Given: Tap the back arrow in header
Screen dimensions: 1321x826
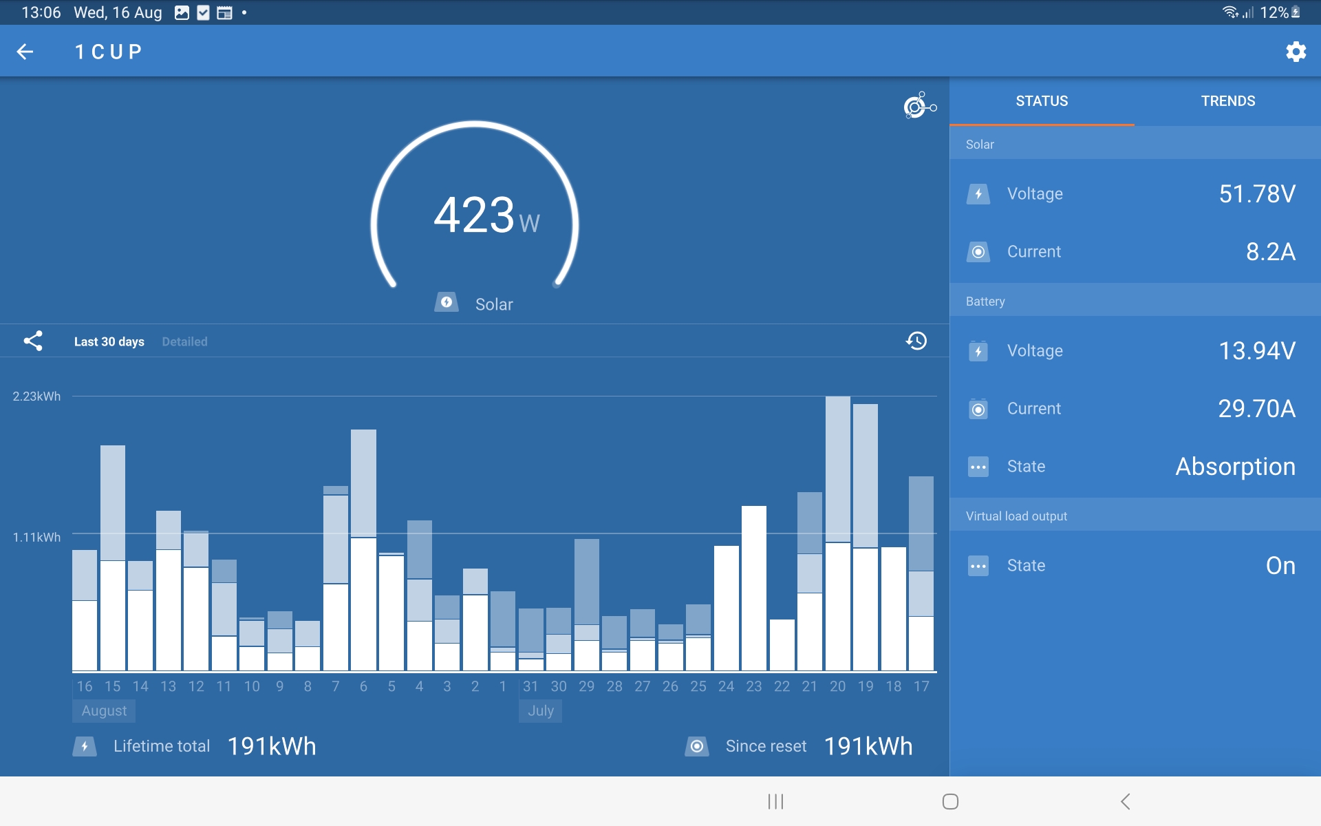Looking at the screenshot, I should (25, 52).
